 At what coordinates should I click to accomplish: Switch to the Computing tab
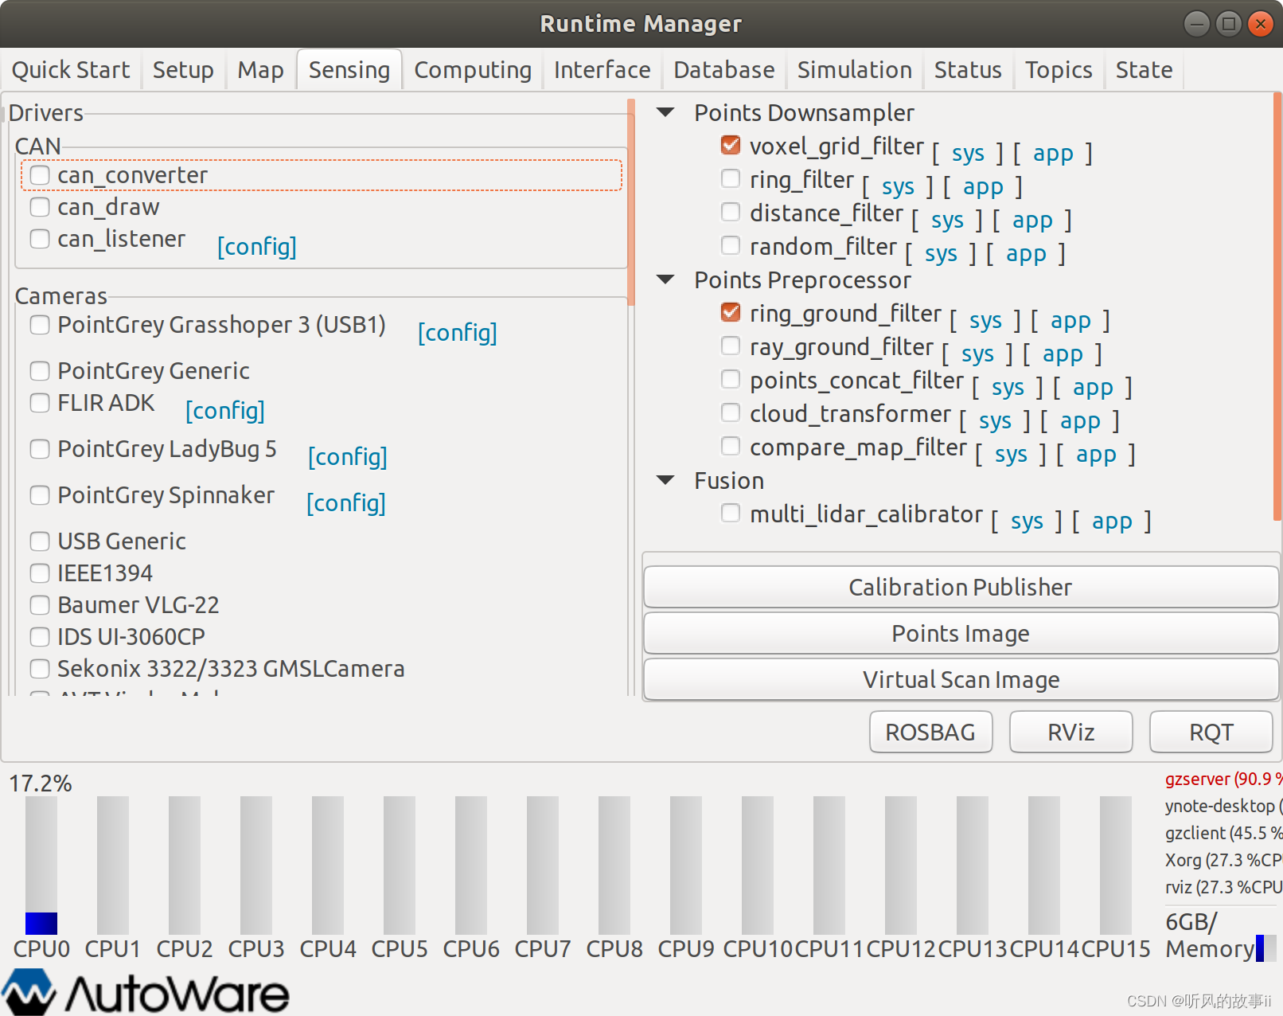click(x=472, y=70)
